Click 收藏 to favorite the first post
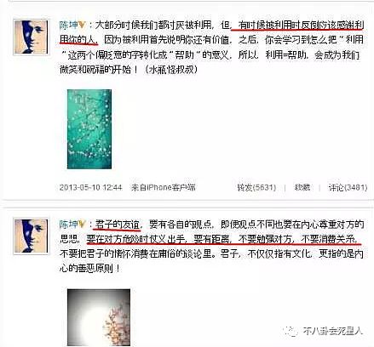 click(302, 187)
